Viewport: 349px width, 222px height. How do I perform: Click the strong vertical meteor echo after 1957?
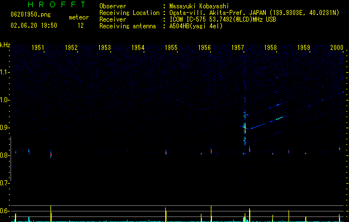click(245, 127)
